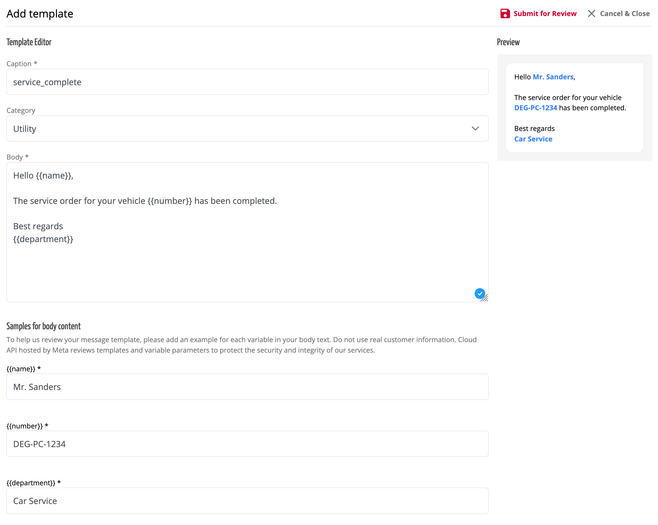Screen dimensions: 658x525
Task: Click the X icon beside Cancel & Close
Action: (591, 14)
